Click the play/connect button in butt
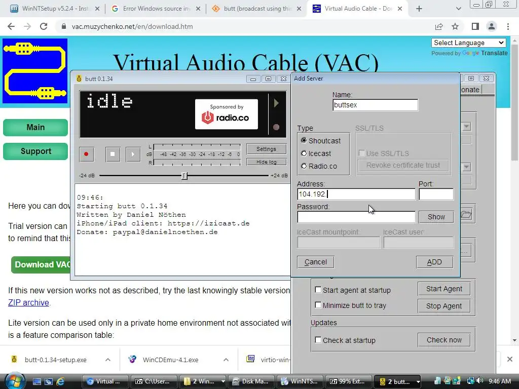Viewport: 519px width, 389px height. [133, 154]
